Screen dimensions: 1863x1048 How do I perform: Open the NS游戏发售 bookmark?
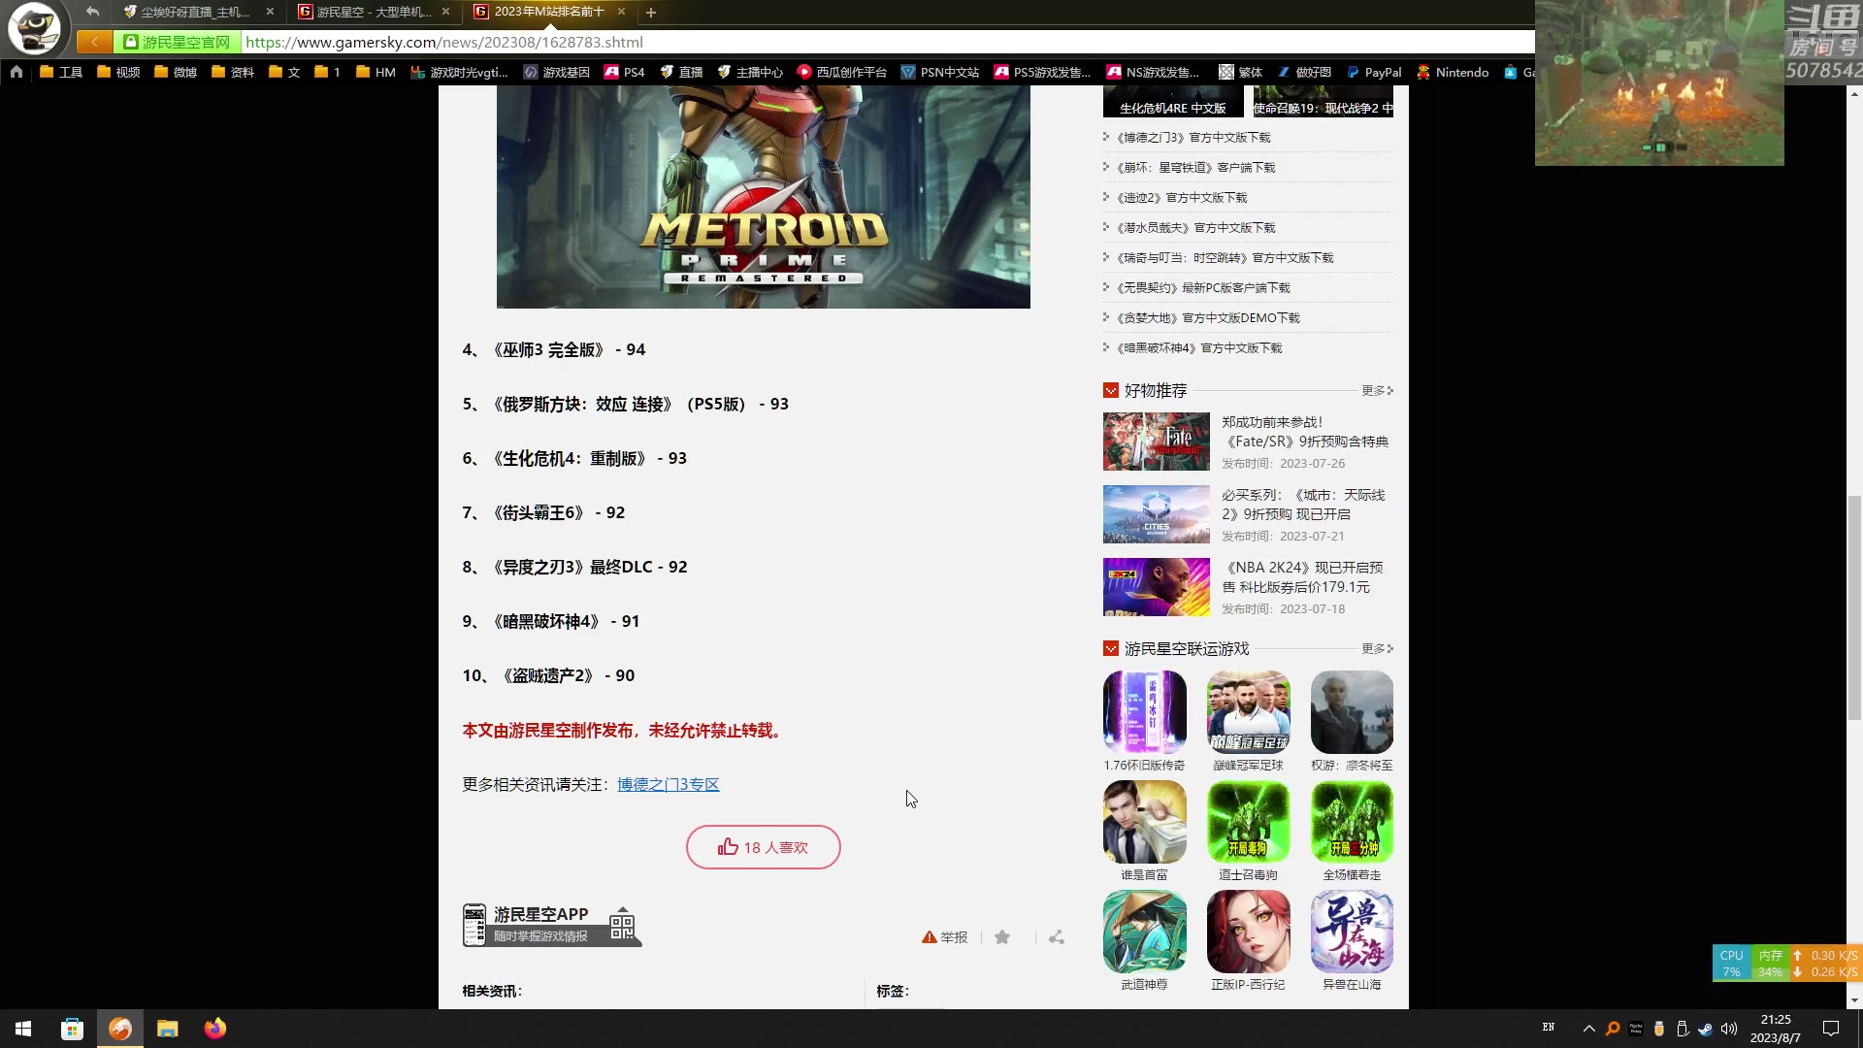pyautogui.click(x=1153, y=72)
